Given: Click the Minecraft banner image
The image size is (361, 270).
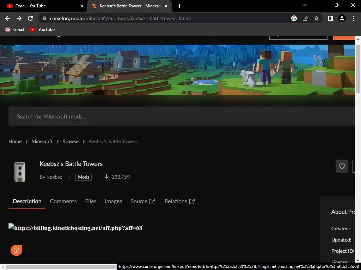Looking at the screenshot, I should pyautogui.click(x=177, y=70).
